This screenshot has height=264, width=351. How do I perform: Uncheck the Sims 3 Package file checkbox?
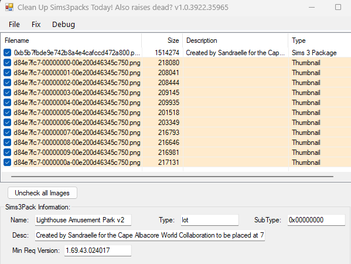coord(7,53)
